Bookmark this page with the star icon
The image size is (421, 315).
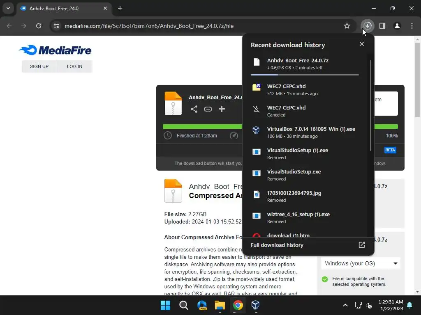click(347, 26)
